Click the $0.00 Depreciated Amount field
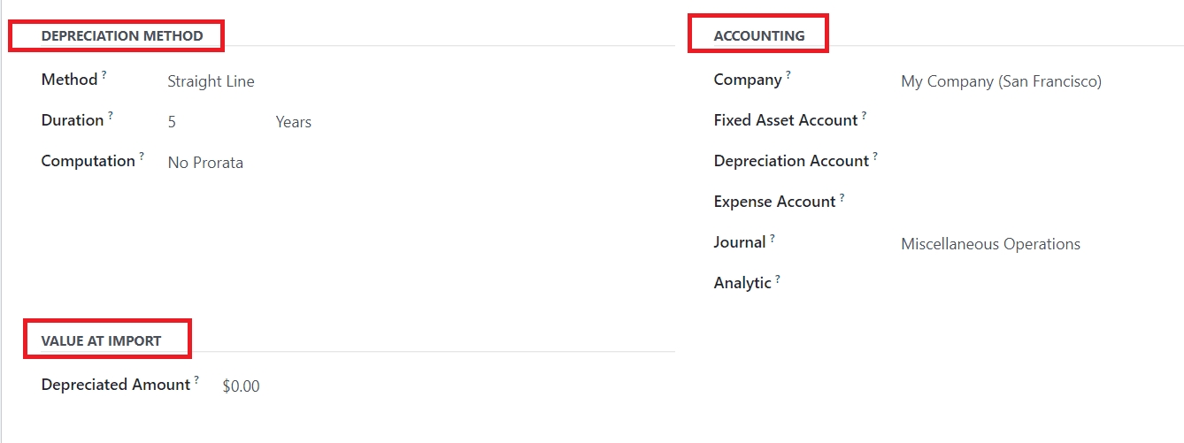 [x=241, y=386]
